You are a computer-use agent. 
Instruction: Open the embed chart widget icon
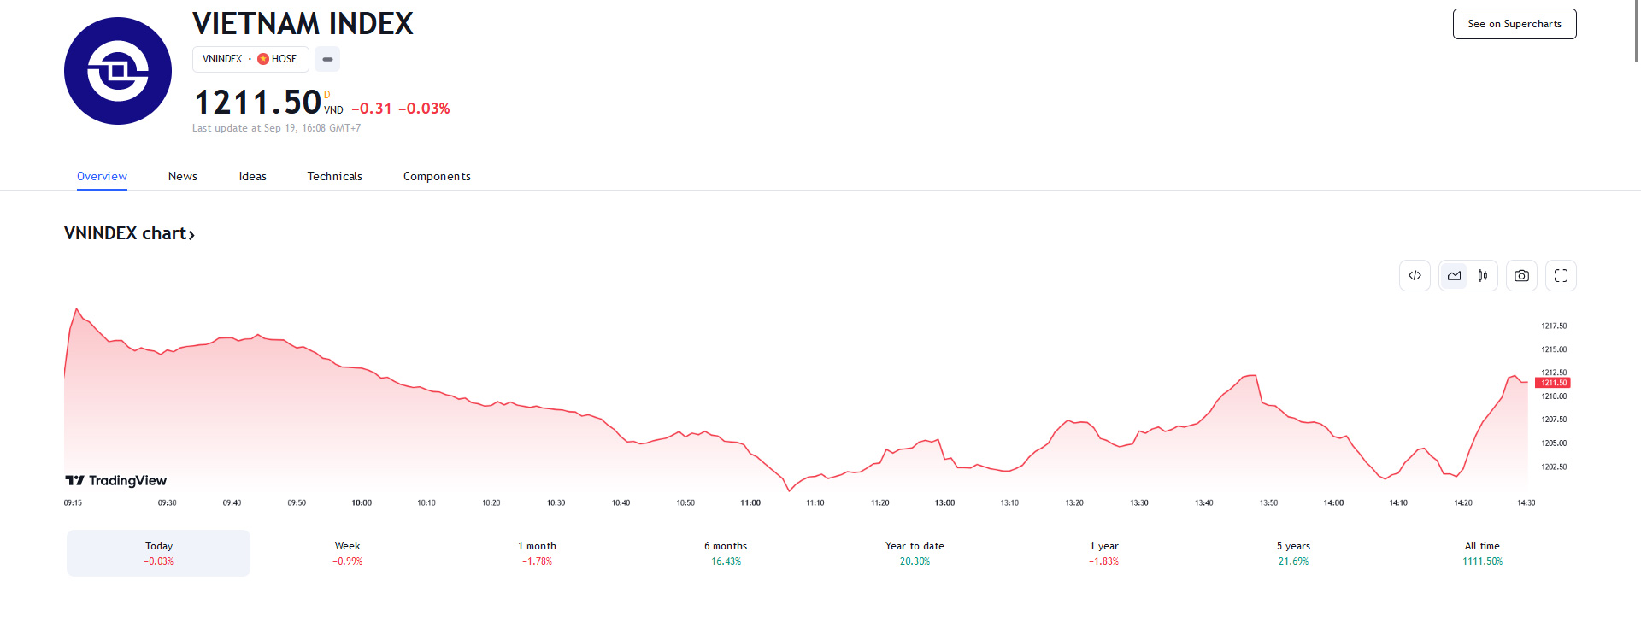click(x=1415, y=276)
